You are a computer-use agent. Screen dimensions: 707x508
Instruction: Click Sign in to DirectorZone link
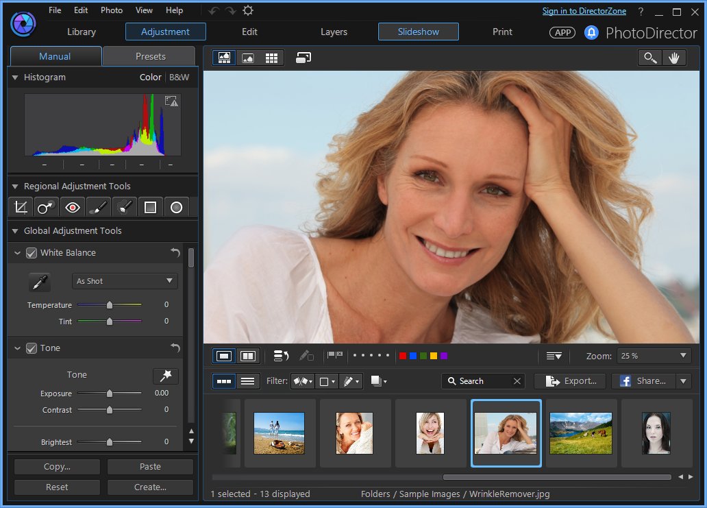click(x=584, y=11)
